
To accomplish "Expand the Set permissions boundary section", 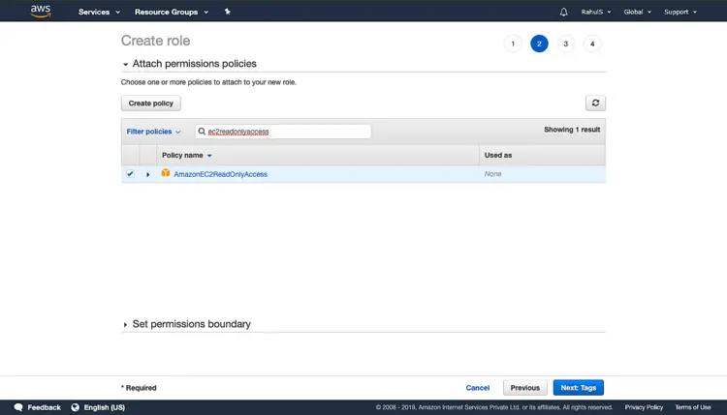I will tap(125, 324).
